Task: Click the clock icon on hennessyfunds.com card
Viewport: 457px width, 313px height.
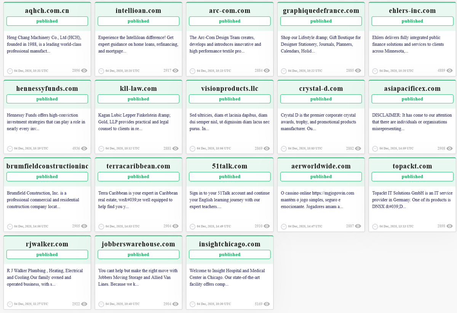Action: (x=10, y=149)
